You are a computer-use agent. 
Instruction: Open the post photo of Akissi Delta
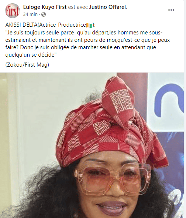92,145
